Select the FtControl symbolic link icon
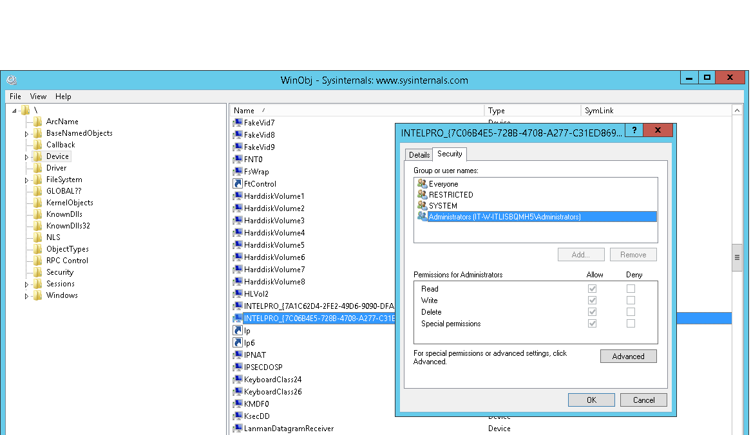The width and height of the screenshot is (751, 435). coord(236,183)
